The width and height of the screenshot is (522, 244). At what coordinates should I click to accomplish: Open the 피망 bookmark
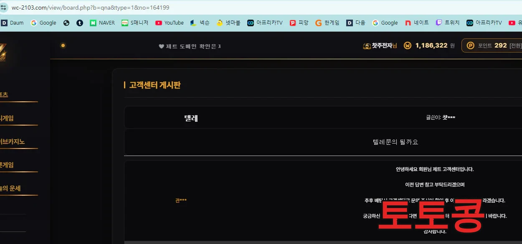(299, 23)
